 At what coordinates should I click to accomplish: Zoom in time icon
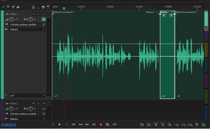tap(155, 125)
